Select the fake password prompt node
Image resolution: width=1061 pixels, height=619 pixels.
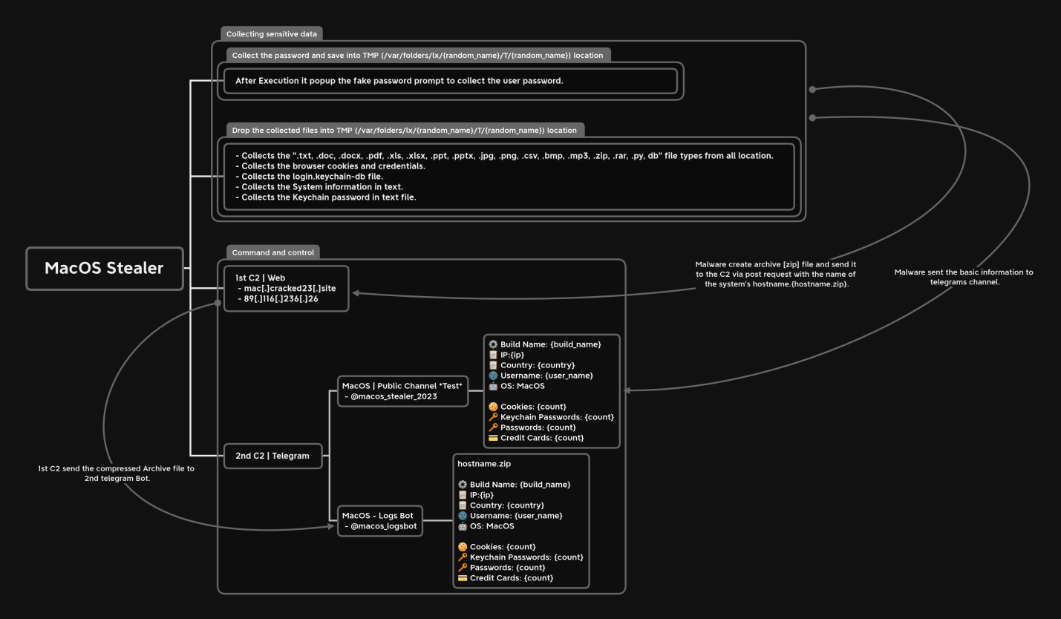pos(450,81)
